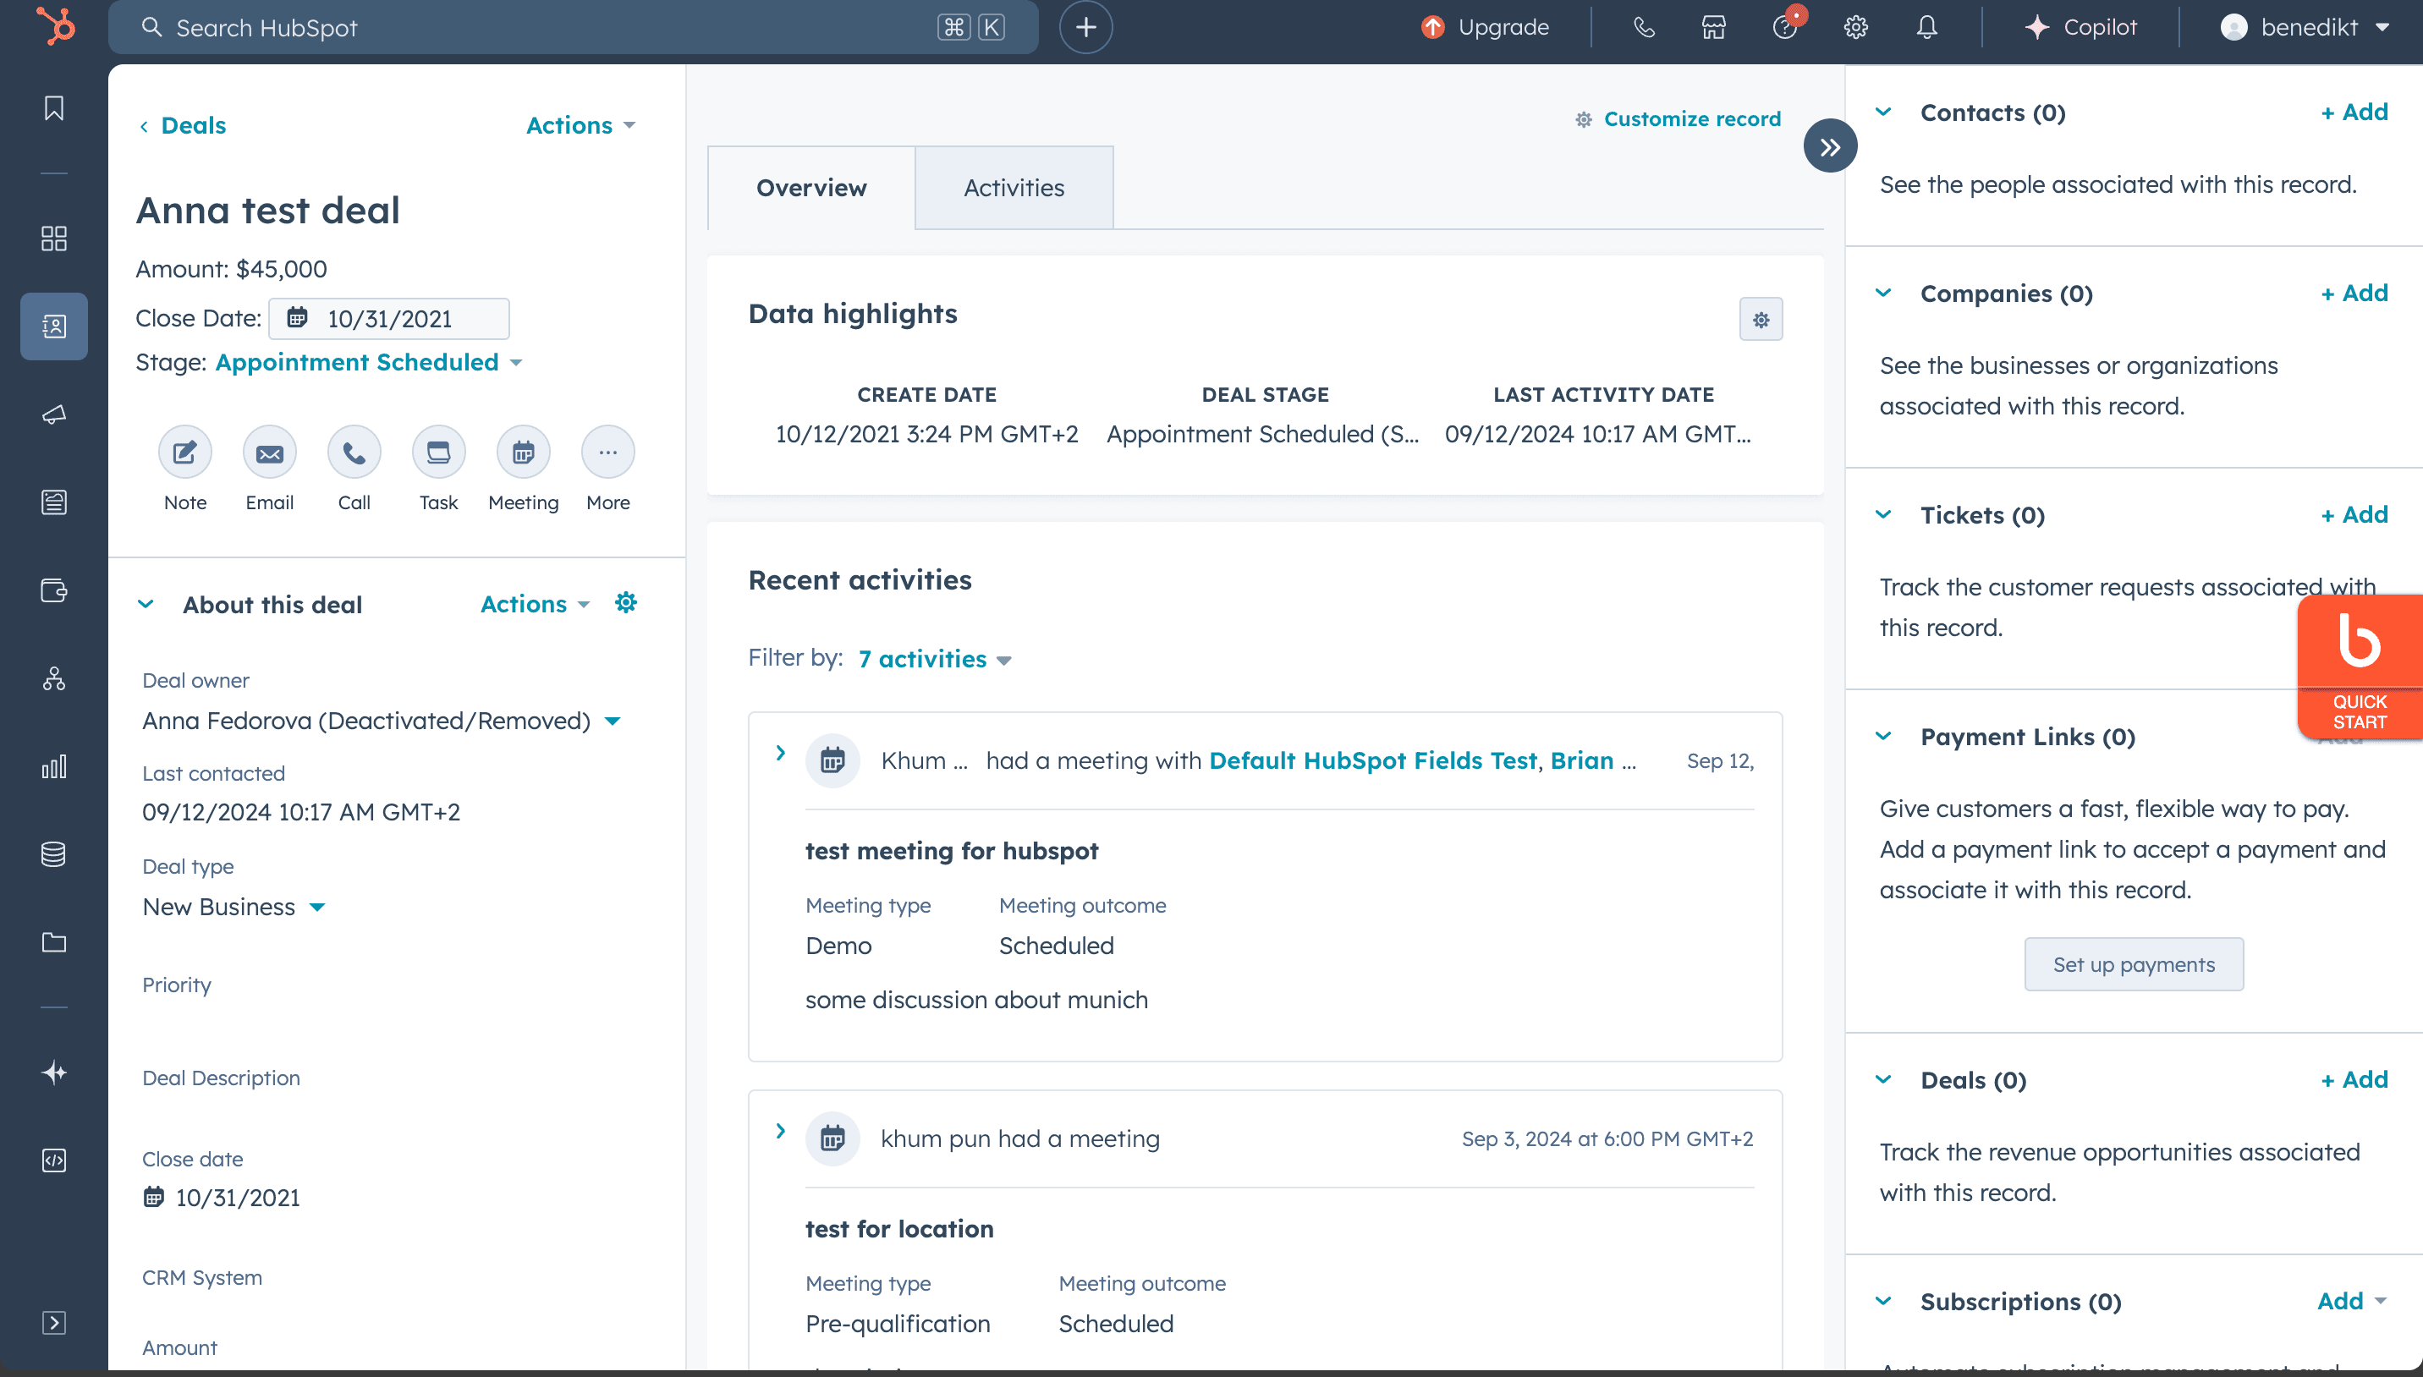Open the Quick Start widget
The height and width of the screenshot is (1377, 2423).
(x=2360, y=666)
